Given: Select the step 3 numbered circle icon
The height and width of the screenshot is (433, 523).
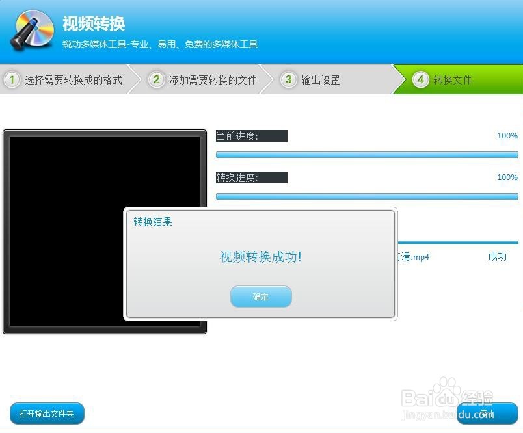Looking at the screenshot, I should click(288, 79).
